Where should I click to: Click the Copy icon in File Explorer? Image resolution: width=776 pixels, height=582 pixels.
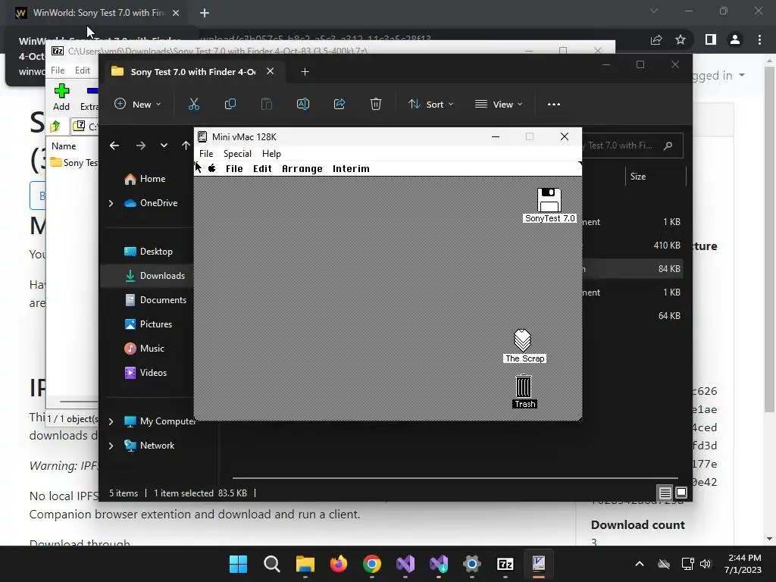click(x=230, y=104)
